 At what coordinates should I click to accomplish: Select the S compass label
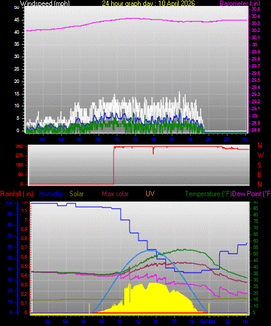tap(259, 165)
